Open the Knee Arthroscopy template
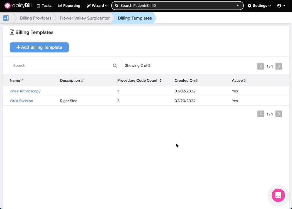The image size is (292, 209). pyautogui.click(x=25, y=91)
